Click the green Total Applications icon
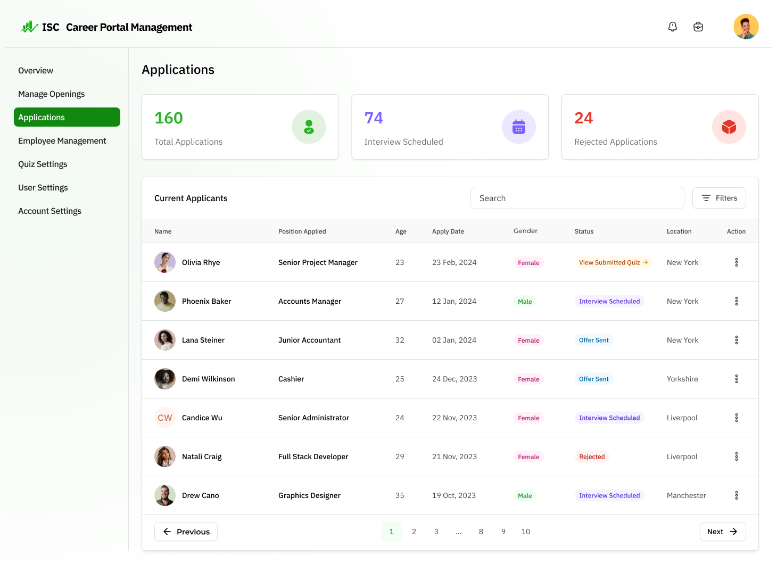Screen dimensions: 777x573 tap(309, 127)
